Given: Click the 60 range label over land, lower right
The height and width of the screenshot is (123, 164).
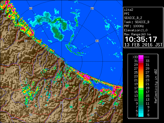Looking at the screenshot, I should click(x=92, y=115).
